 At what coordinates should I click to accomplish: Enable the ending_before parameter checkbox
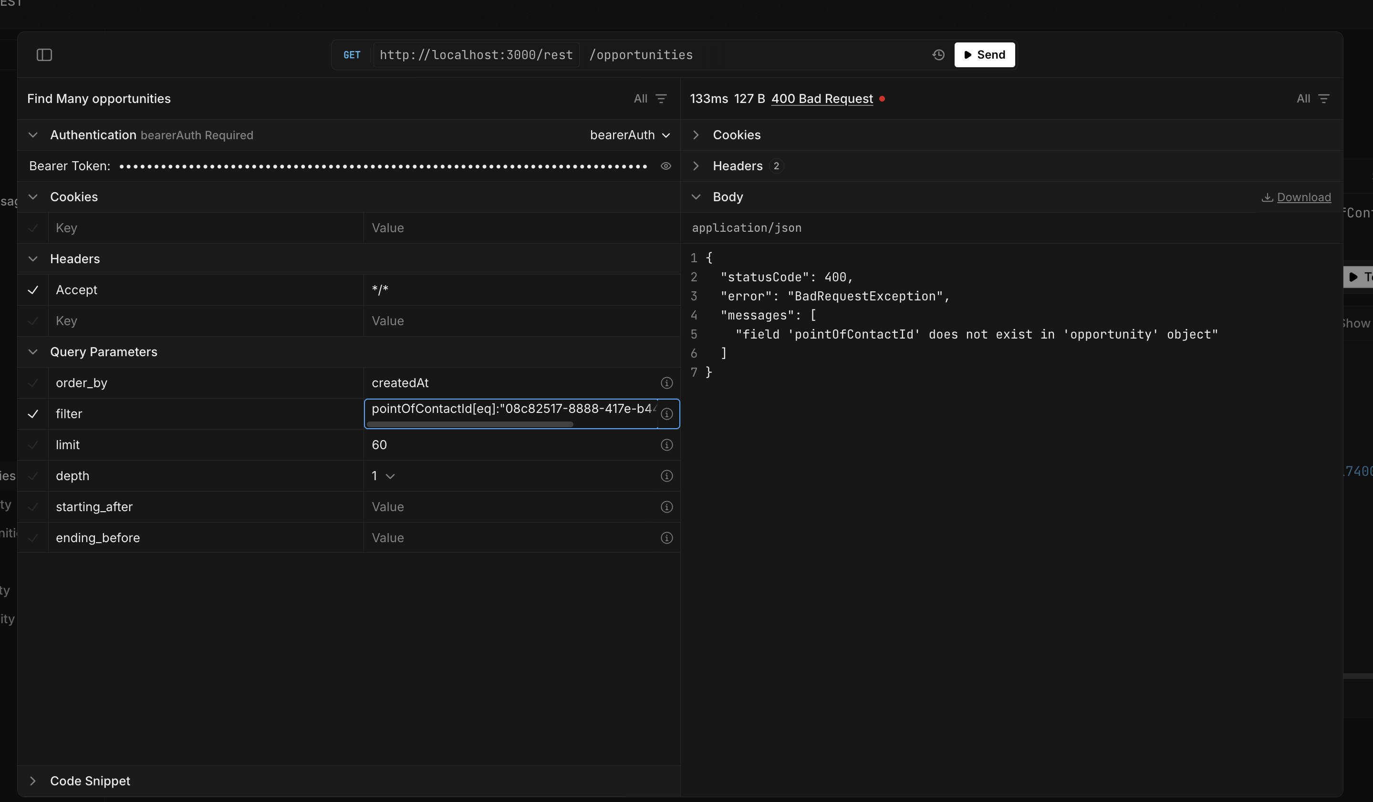pos(33,538)
